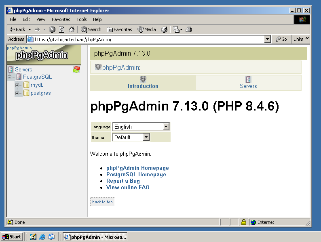
Task: Click the Edit page icon in toolbar
Action: coord(176,29)
